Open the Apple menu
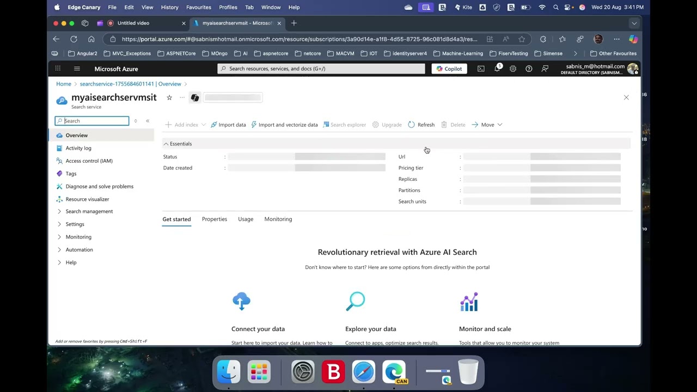The width and height of the screenshot is (697, 392). 57,7
